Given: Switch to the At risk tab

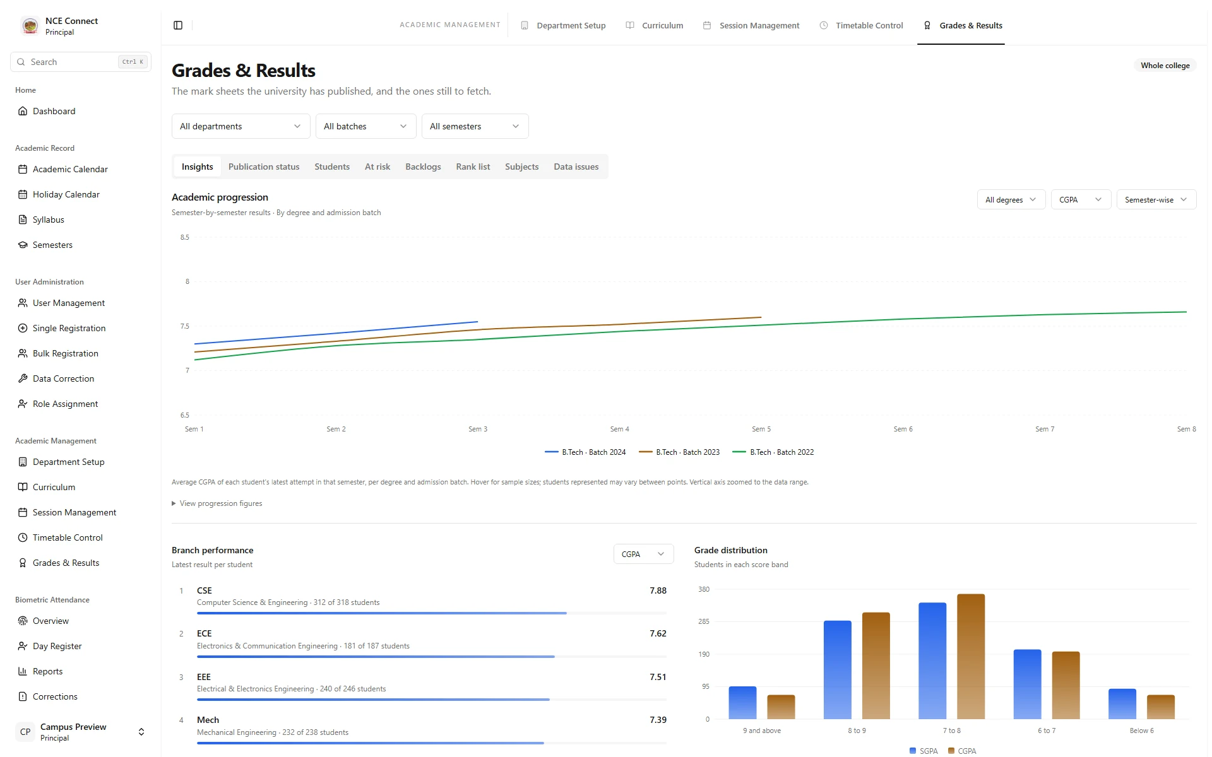Looking at the screenshot, I should [377, 167].
